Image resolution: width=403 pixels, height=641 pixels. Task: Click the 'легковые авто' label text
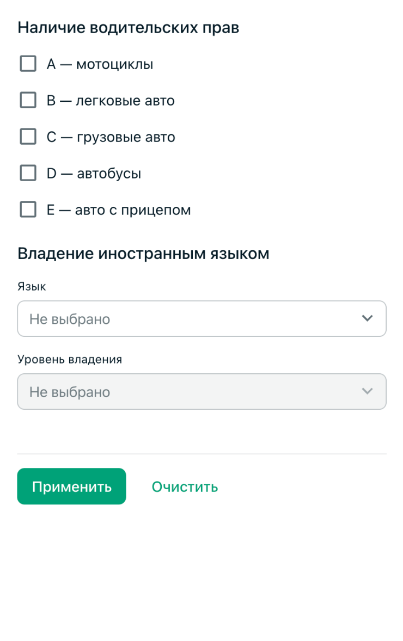coord(125,101)
